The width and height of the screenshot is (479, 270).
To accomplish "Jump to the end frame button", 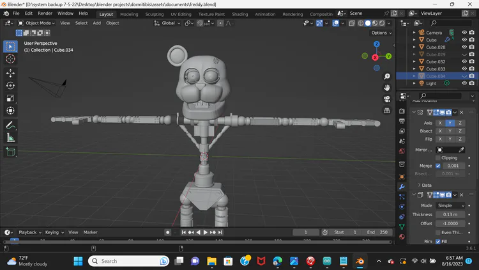I will [220, 232].
